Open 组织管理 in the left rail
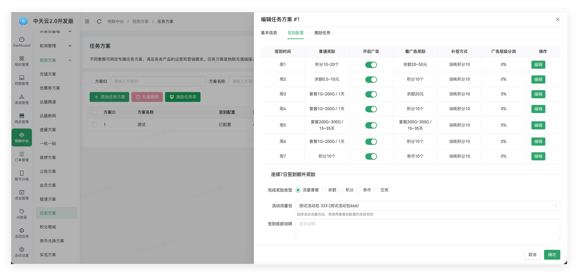The image size is (578, 275). (x=21, y=61)
